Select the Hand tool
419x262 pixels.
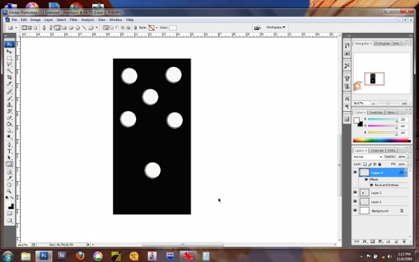click(9, 185)
